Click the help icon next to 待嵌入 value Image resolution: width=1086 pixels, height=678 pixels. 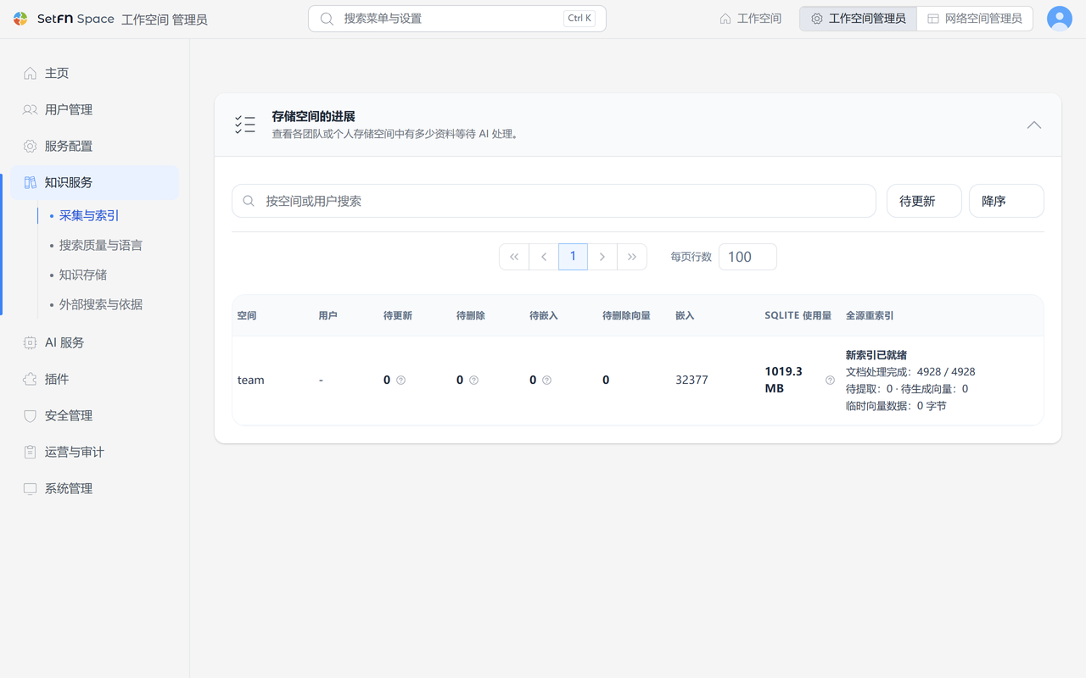[547, 381]
